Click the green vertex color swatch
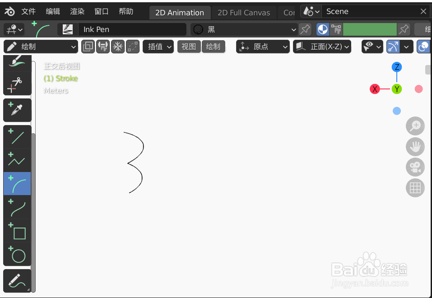Image resolution: width=432 pixels, height=298 pixels. tap(370, 29)
